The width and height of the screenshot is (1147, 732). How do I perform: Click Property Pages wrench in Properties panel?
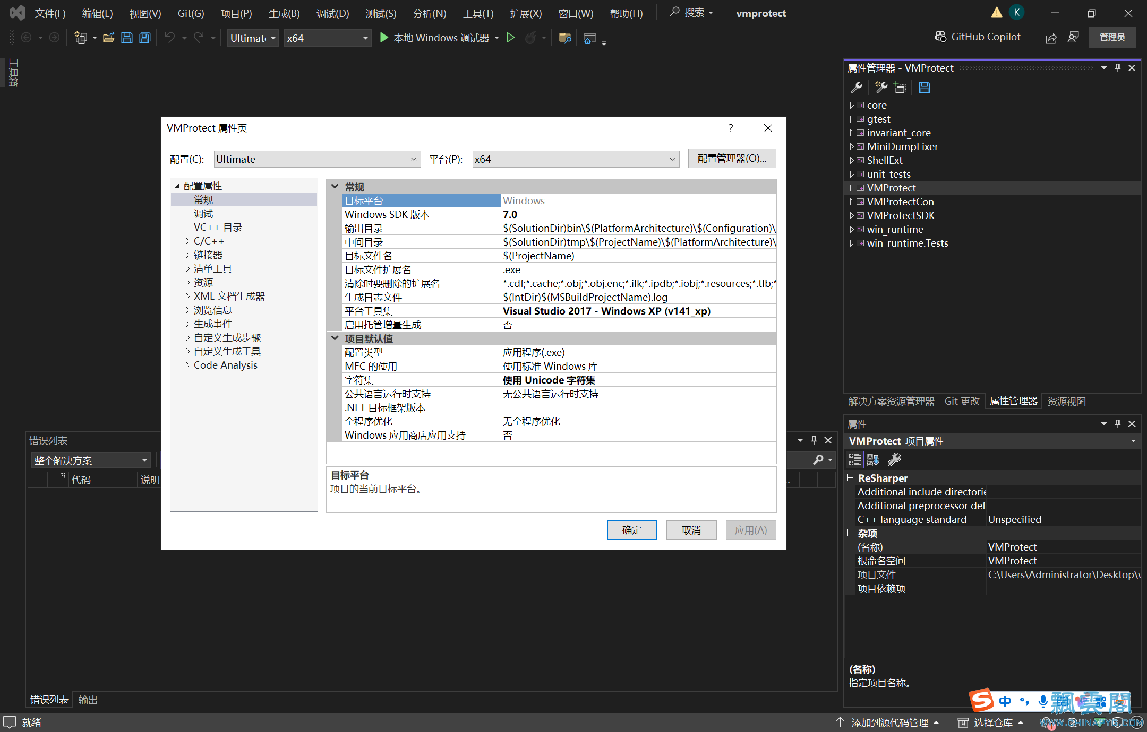click(894, 459)
